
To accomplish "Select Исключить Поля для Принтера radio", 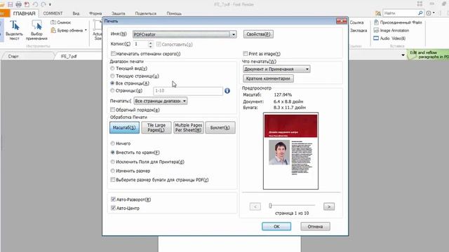I will 112,162.
